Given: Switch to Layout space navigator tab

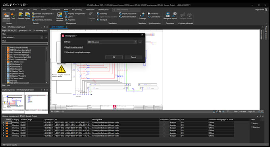Looking at the screenshot, I should (x=25, y=31).
